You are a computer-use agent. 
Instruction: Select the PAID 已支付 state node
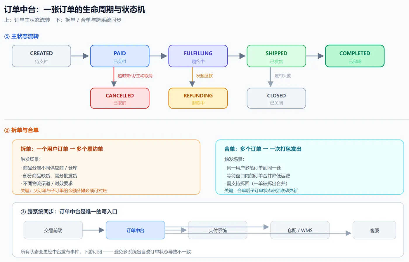[x=120, y=56]
